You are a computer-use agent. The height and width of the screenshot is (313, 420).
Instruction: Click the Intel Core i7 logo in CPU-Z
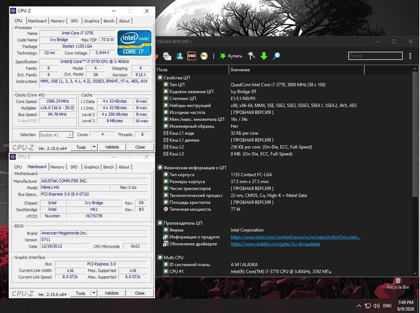(x=134, y=43)
